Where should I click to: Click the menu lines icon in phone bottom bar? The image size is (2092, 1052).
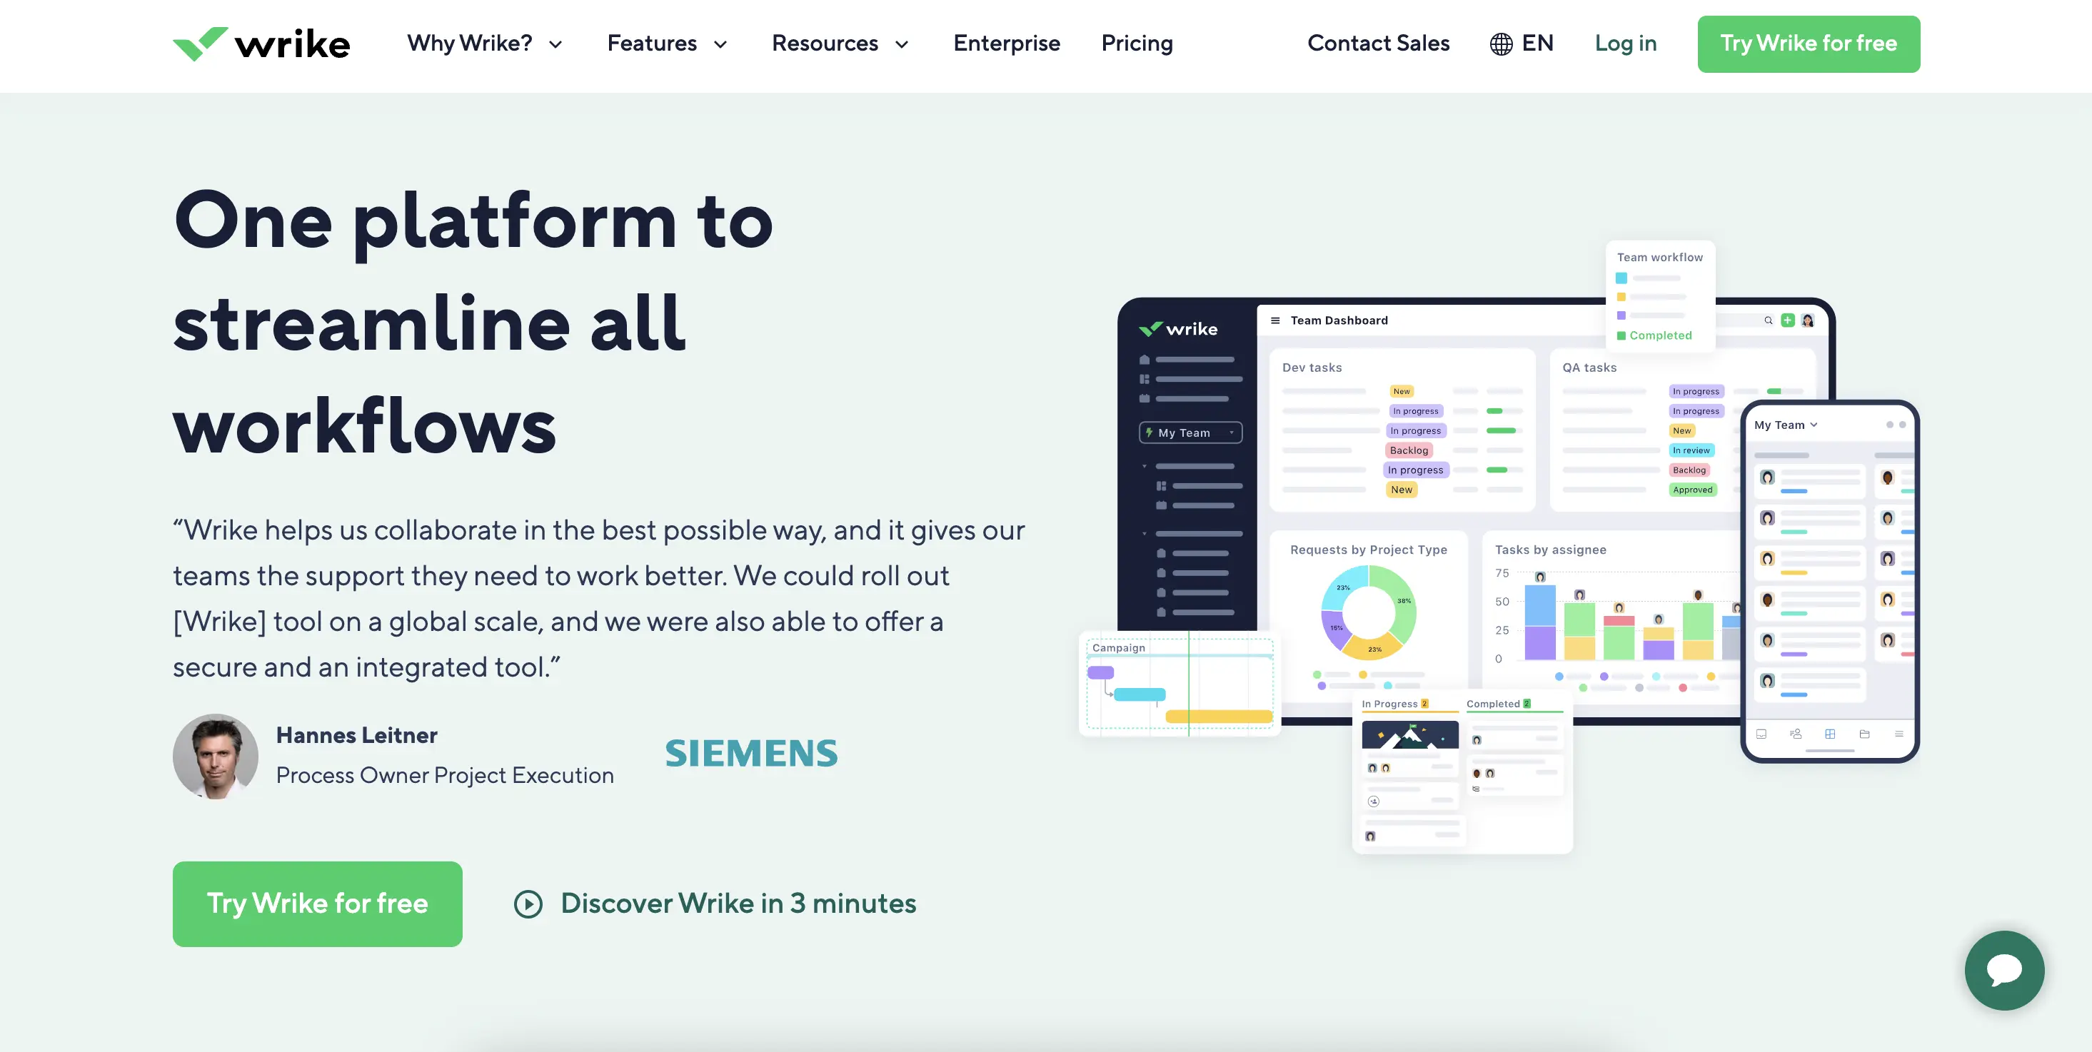(1899, 734)
